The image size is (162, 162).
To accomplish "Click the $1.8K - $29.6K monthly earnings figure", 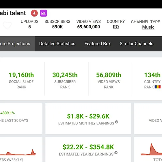I will [88, 116].
